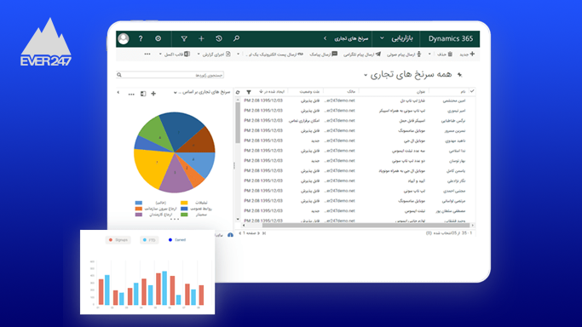Open the grid column filter funnel

coord(249,92)
